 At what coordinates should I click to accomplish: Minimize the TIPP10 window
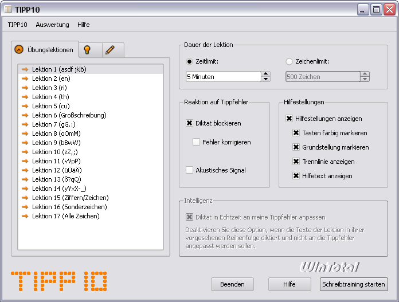pos(363,10)
